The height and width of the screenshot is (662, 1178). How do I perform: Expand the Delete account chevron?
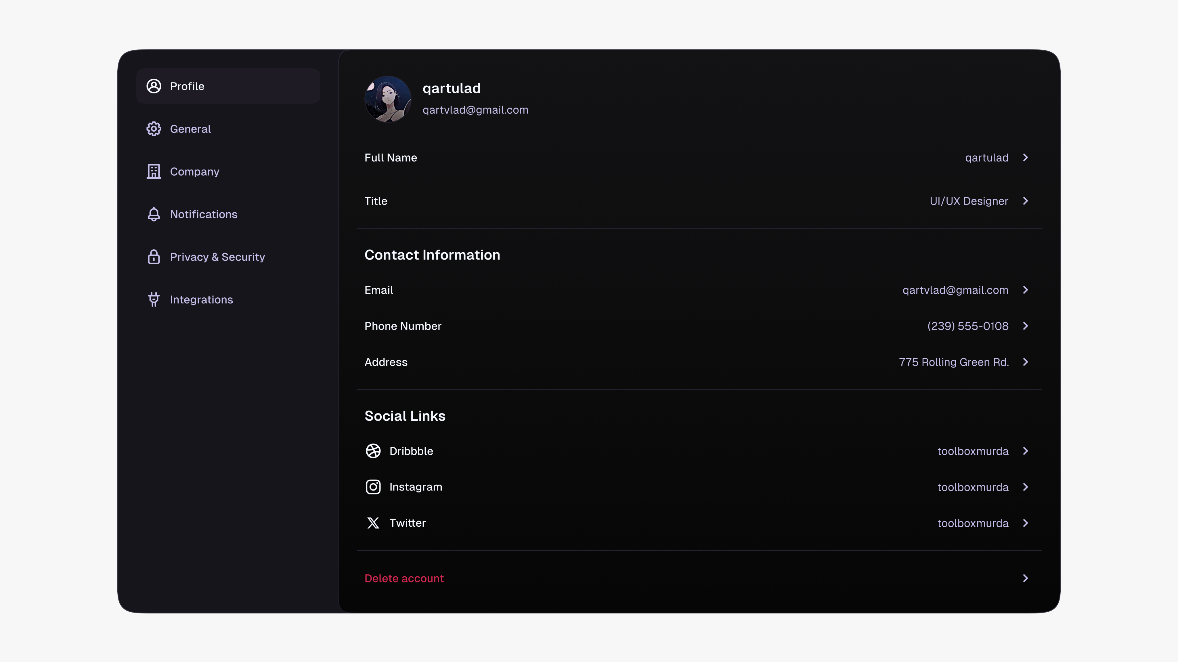coord(1025,578)
